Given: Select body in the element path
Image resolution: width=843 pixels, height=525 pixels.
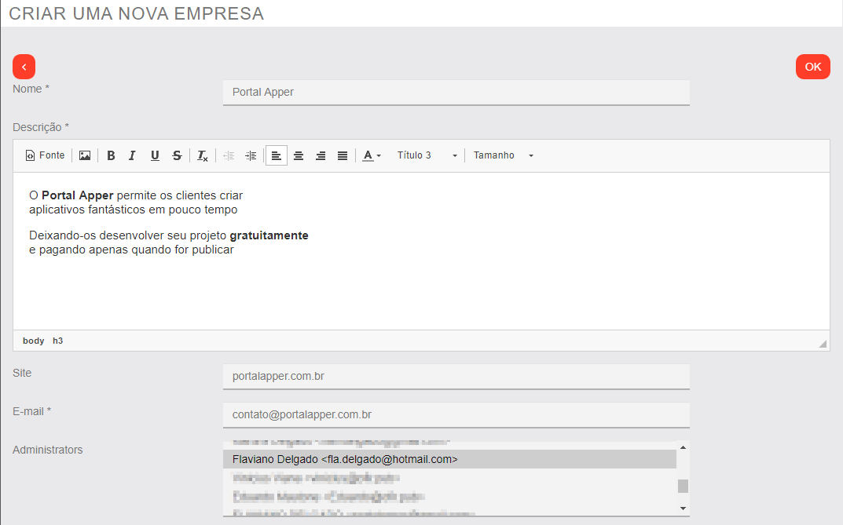Looking at the screenshot, I should pyautogui.click(x=33, y=341).
